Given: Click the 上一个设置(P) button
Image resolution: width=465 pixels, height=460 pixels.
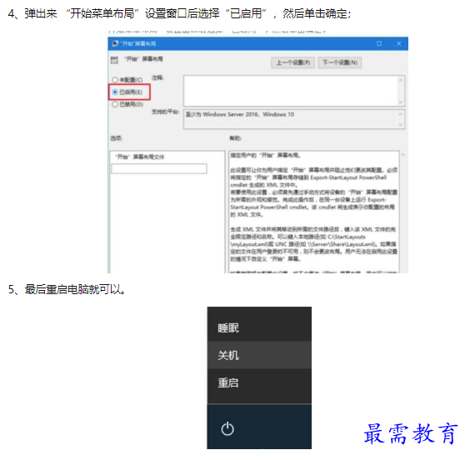Looking at the screenshot, I should click(x=292, y=62).
